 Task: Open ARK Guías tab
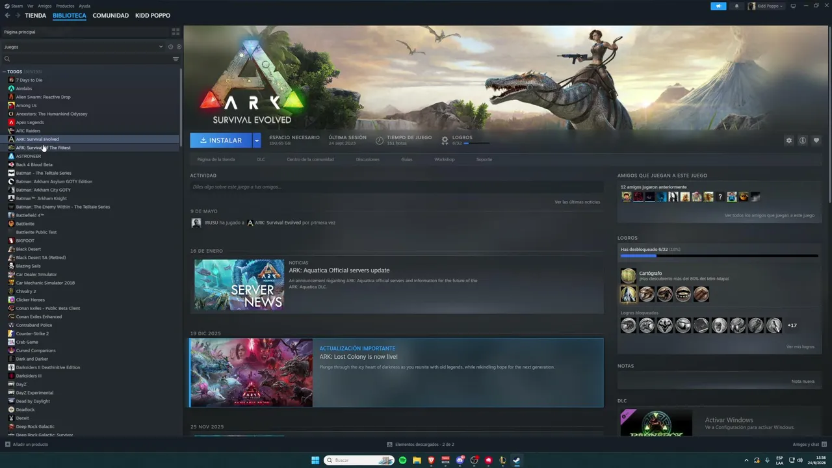point(407,159)
